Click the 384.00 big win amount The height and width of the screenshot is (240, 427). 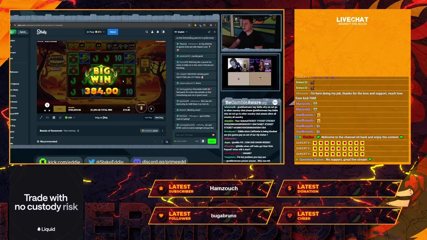101,91
